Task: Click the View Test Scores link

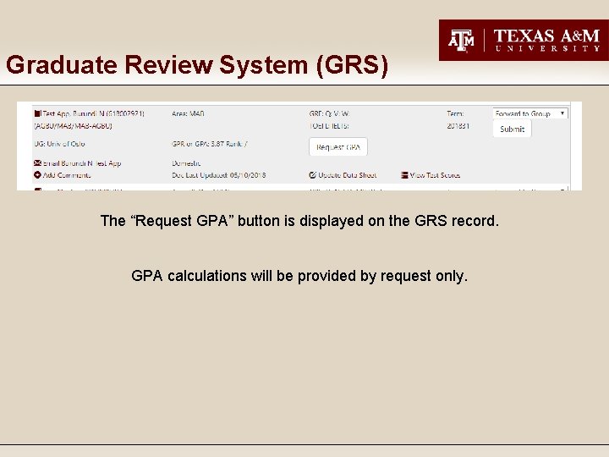Action: [x=435, y=175]
